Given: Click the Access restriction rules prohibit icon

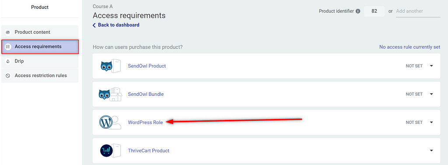Looking at the screenshot, I should [8, 76].
